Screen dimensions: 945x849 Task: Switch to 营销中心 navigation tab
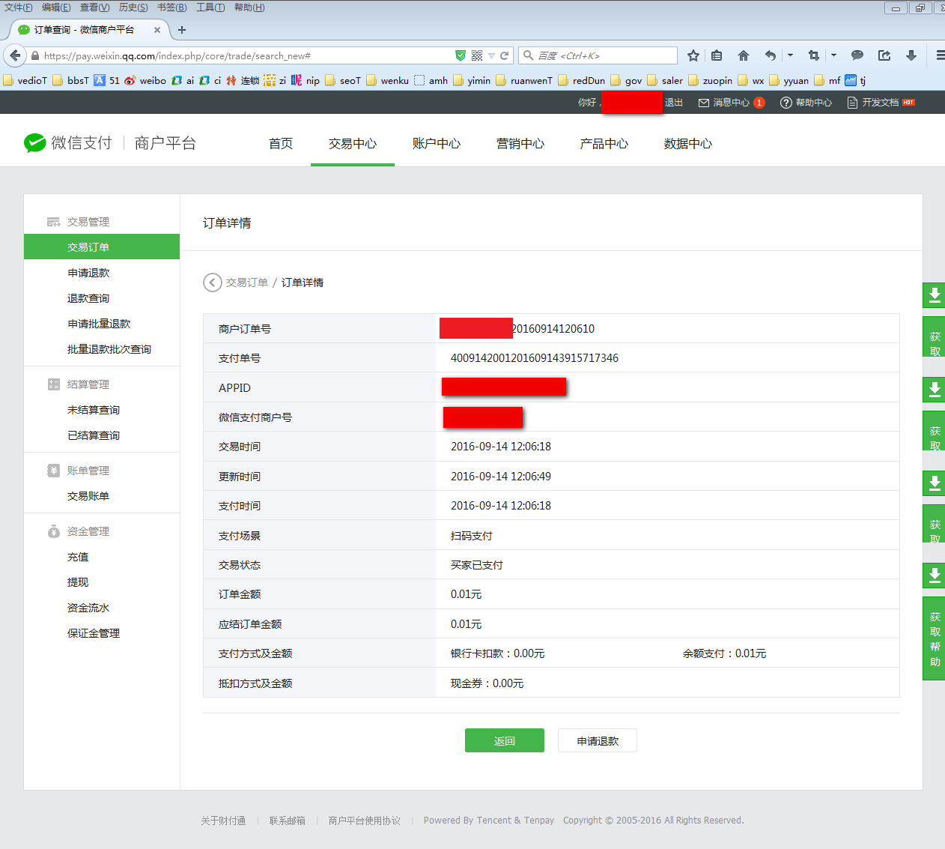(520, 143)
